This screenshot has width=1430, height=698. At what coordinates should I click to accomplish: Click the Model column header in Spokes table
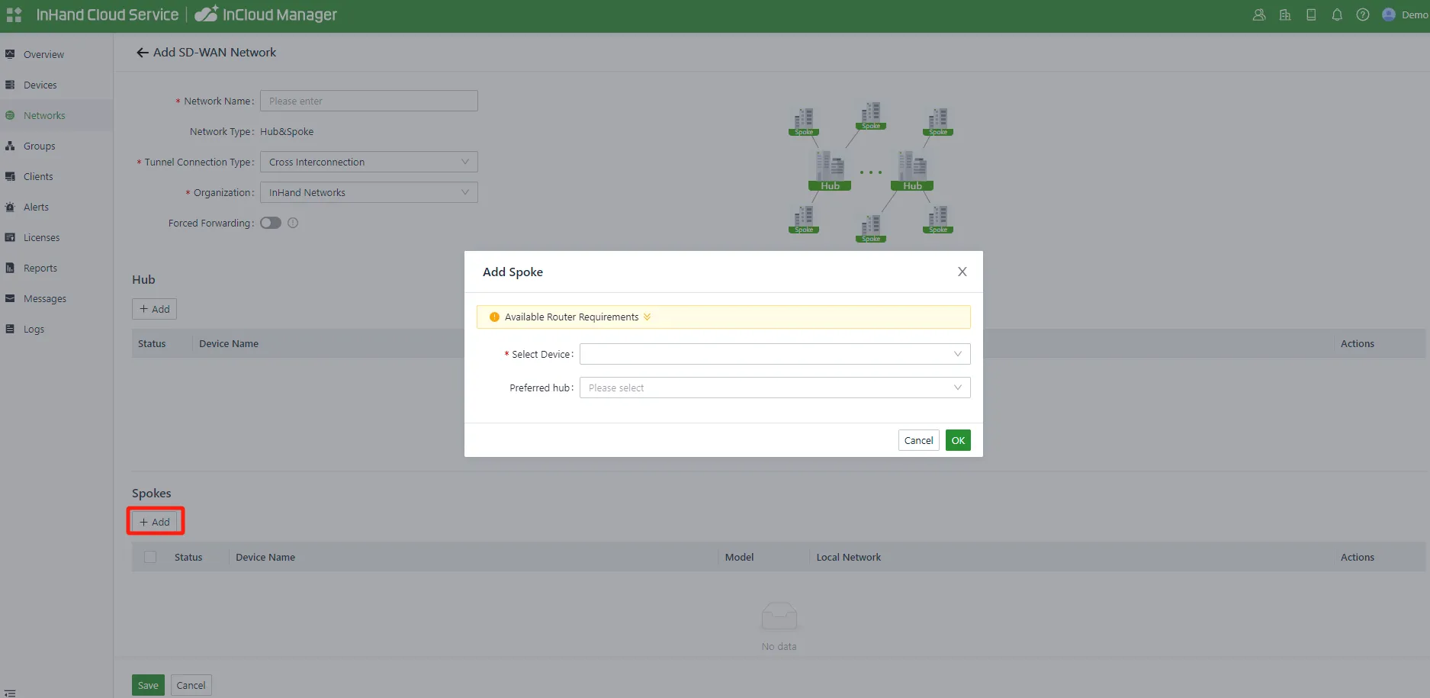[739, 557]
